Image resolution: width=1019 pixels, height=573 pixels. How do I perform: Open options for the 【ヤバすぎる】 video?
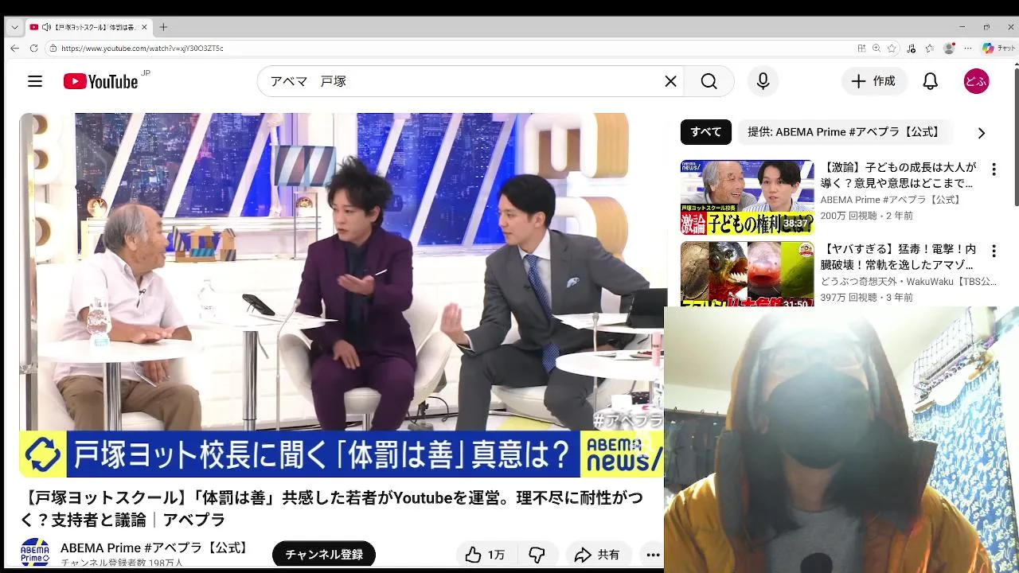click(993, 251)
